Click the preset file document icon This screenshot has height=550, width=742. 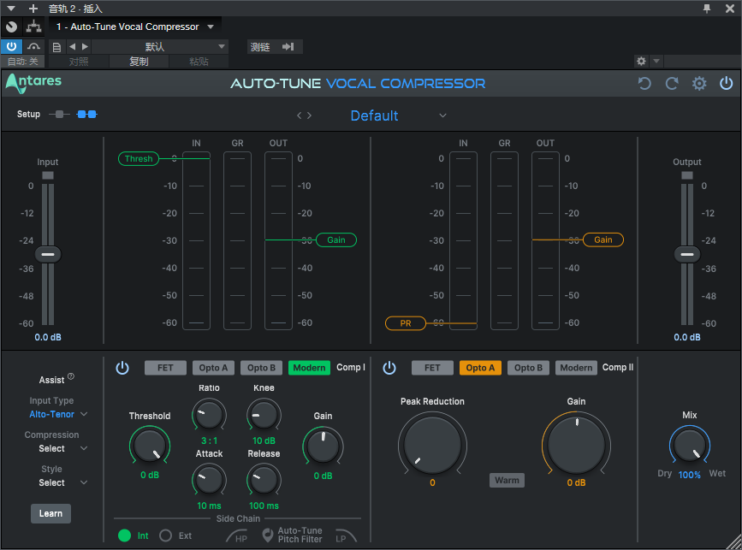tap(56, 47)
